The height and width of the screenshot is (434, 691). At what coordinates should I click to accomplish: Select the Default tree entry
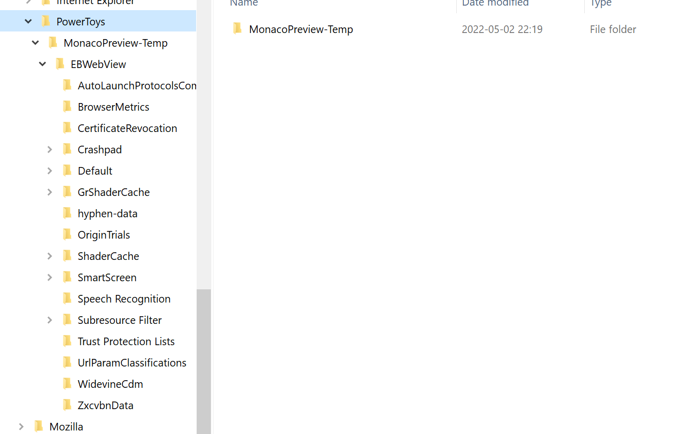point(95,171)
